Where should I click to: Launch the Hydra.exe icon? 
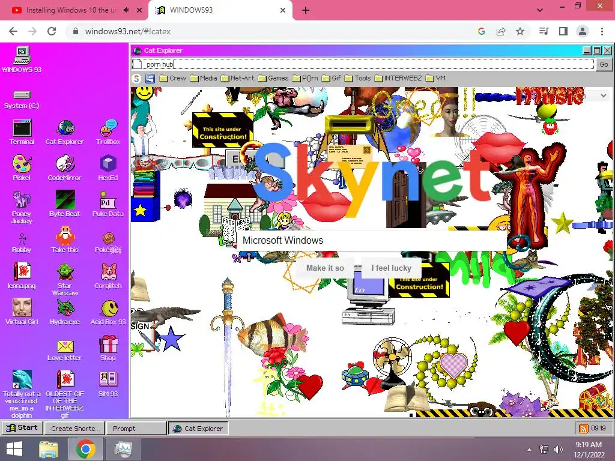[65, 312]
